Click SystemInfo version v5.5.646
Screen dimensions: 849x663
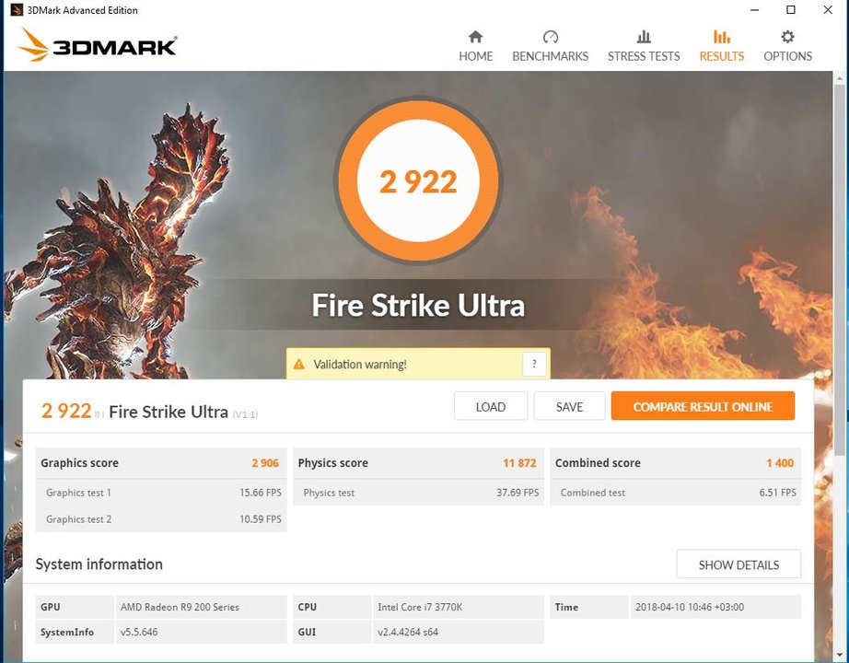(x=139, y=632)
